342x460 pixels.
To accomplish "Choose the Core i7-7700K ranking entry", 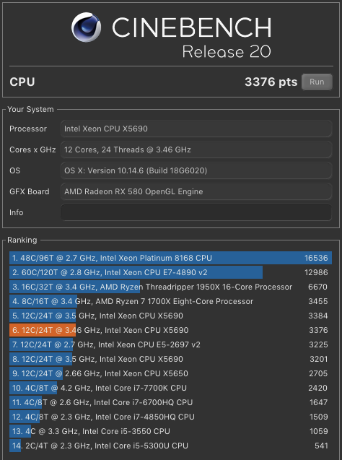I will click(170, 388).
